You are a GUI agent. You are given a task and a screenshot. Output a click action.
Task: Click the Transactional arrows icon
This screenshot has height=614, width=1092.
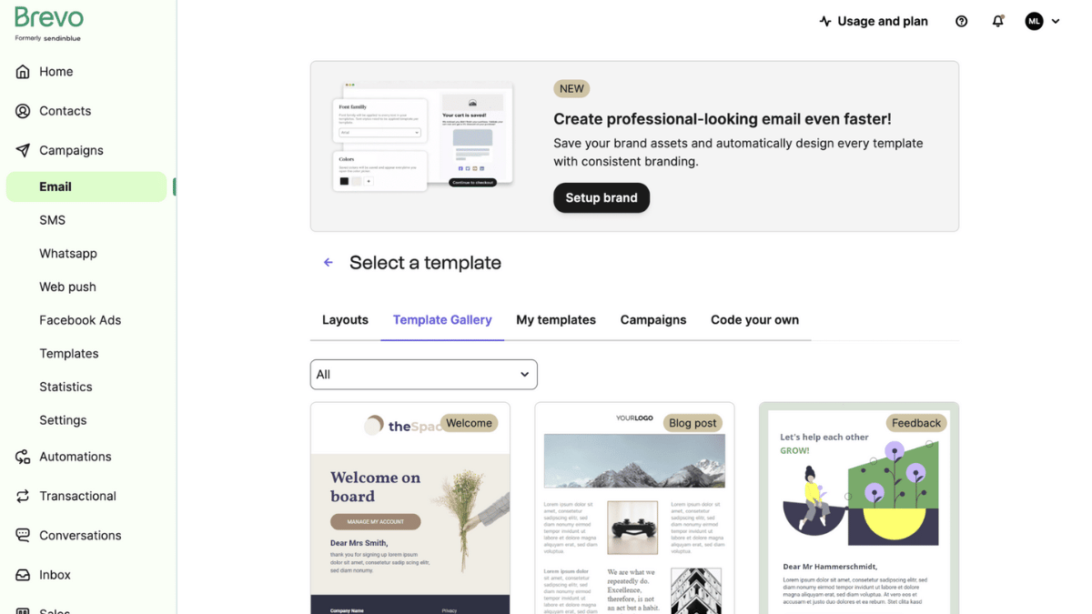[x=23, y=496]
